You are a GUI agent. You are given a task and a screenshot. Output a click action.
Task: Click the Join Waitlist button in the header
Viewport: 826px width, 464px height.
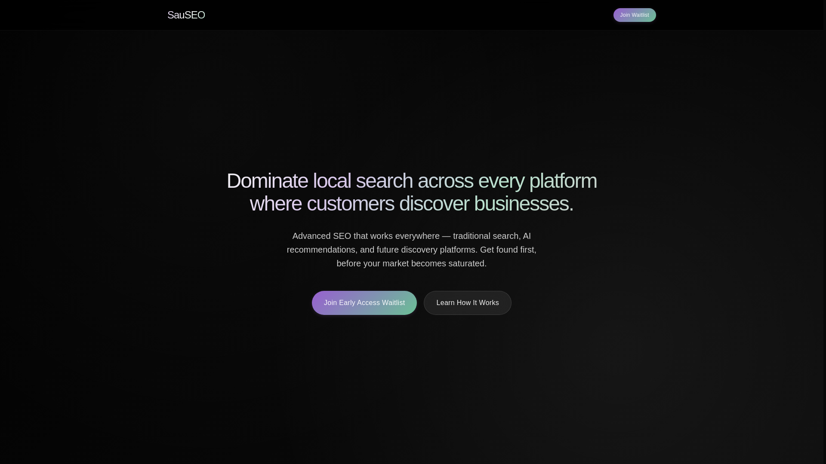(x=635, y=15)
